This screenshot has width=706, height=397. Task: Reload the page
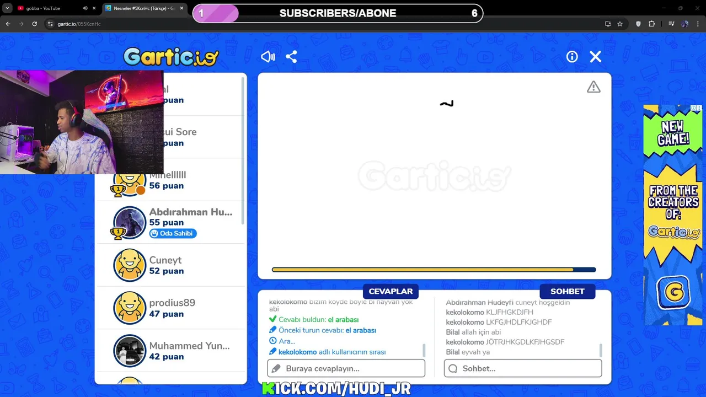click(x=35, y=24)
